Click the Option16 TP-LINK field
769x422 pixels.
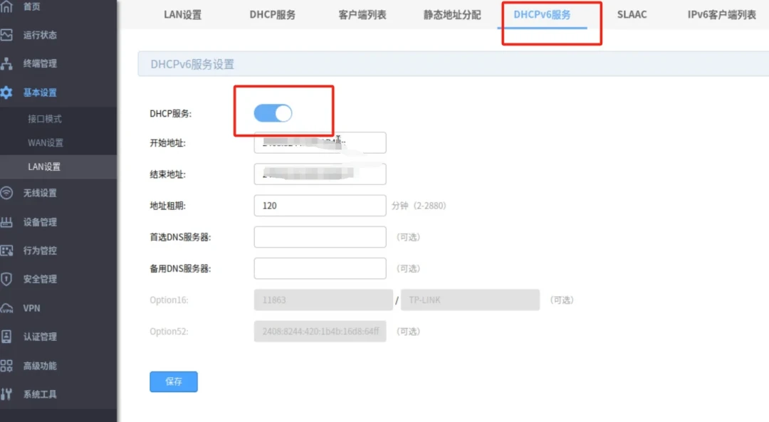[470, 300]
